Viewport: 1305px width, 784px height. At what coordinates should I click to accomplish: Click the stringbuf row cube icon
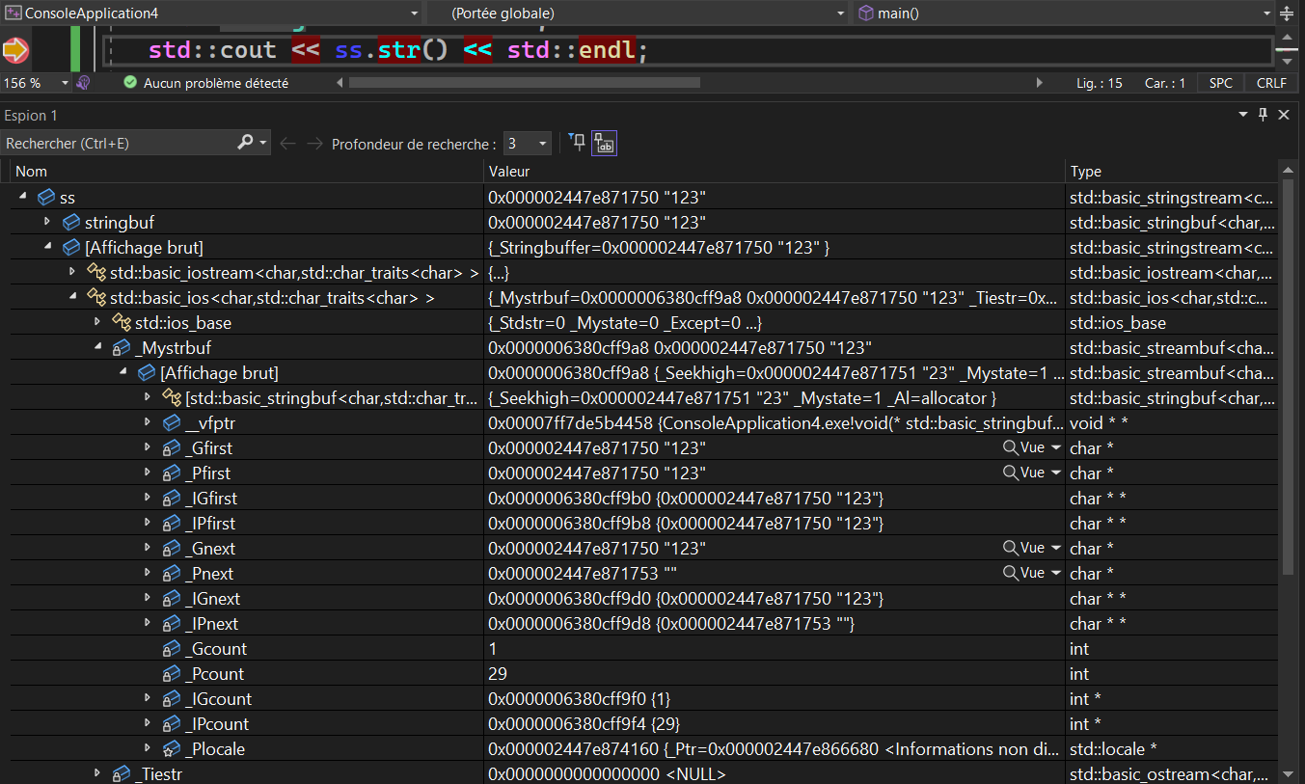[x=70, y=223]
